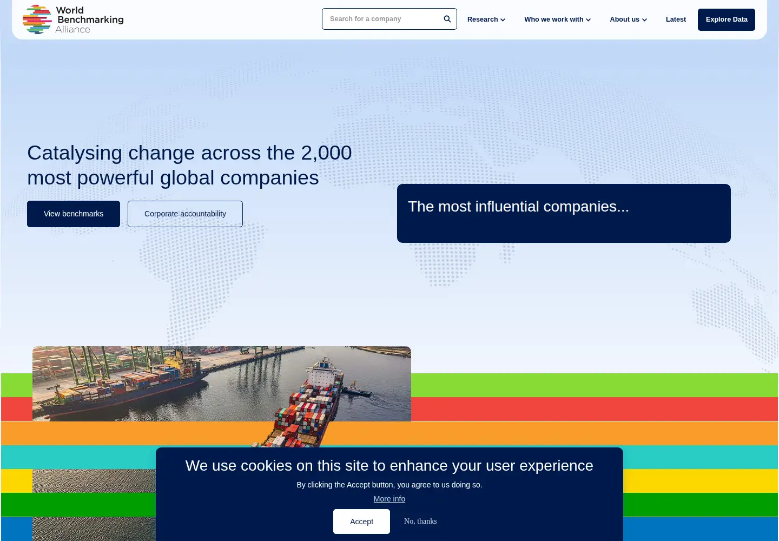Click the hero headline 'Catalysing change across the 2,000'
Screen dimensions: 779x541
[x=189, y=153]
